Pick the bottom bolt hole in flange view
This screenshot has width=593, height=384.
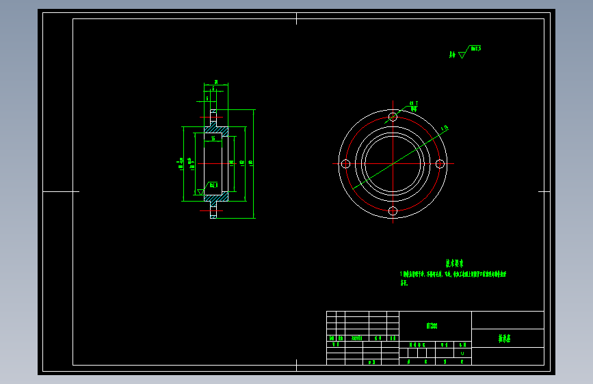point(393,211)
